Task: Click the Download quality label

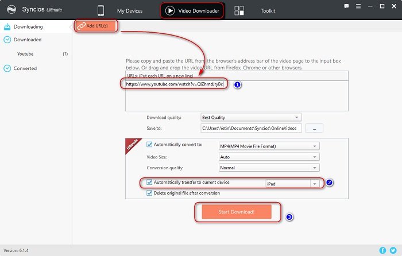Action: (164, 117)
